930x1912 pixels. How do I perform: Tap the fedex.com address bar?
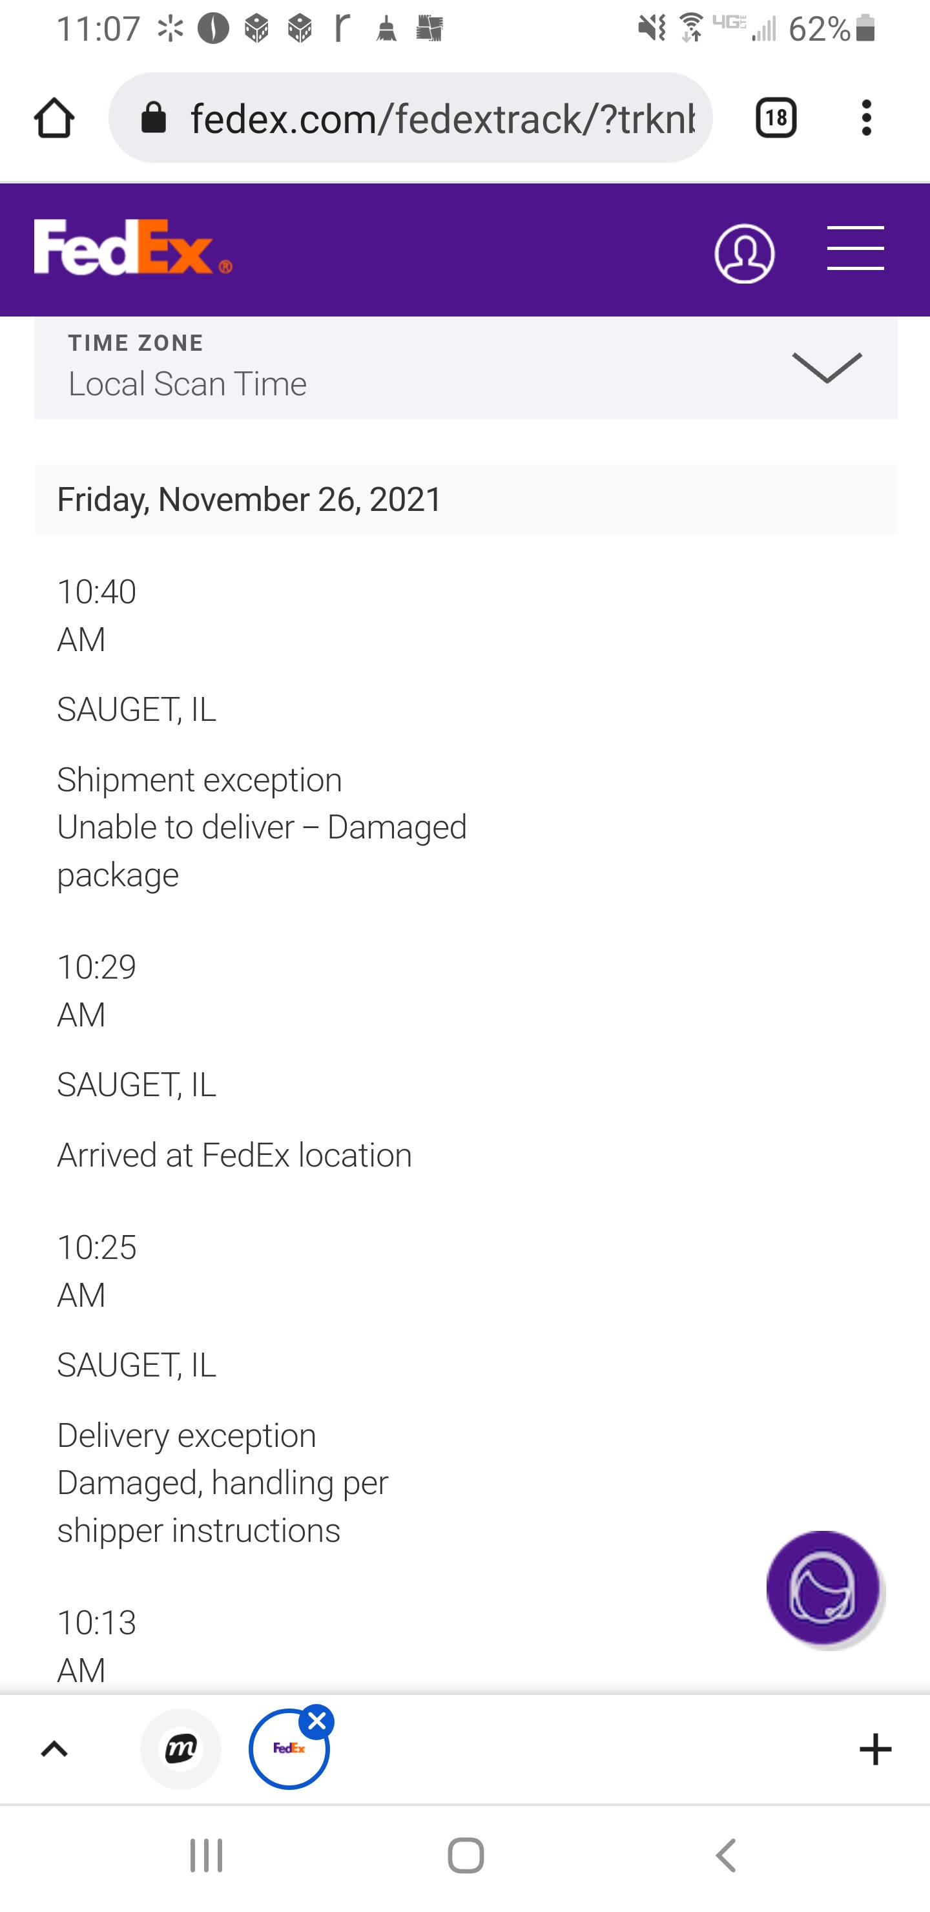pyautogui.click(x=442, y=118)
